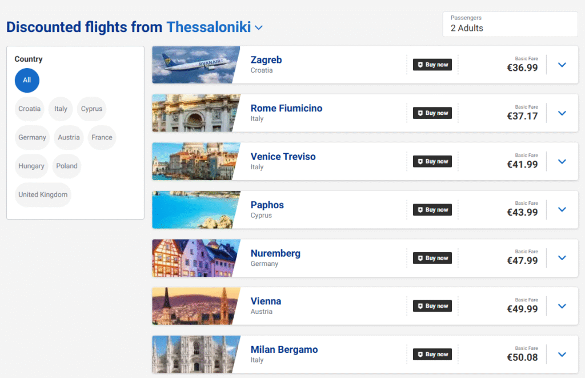Screen dimensions: 585x378
Task: Click the Buy now icon for Paphos
Action: [x=420, y=210]
